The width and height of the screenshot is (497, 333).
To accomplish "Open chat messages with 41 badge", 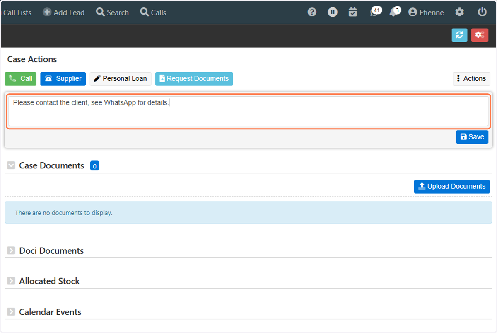I will coord(376,12).
